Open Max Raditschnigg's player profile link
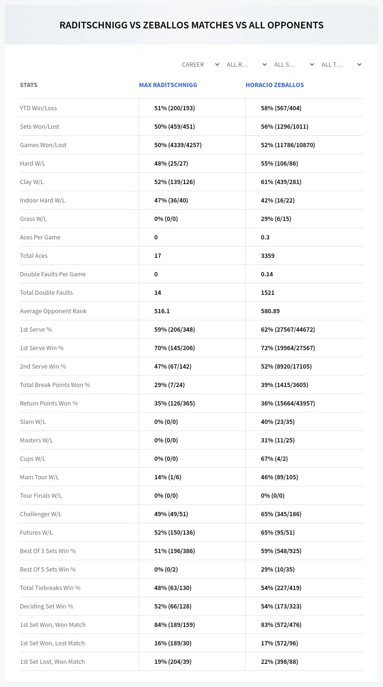 168,85
